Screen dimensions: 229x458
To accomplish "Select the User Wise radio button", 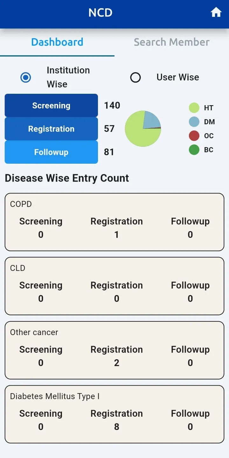I will [x=135, y=77].
